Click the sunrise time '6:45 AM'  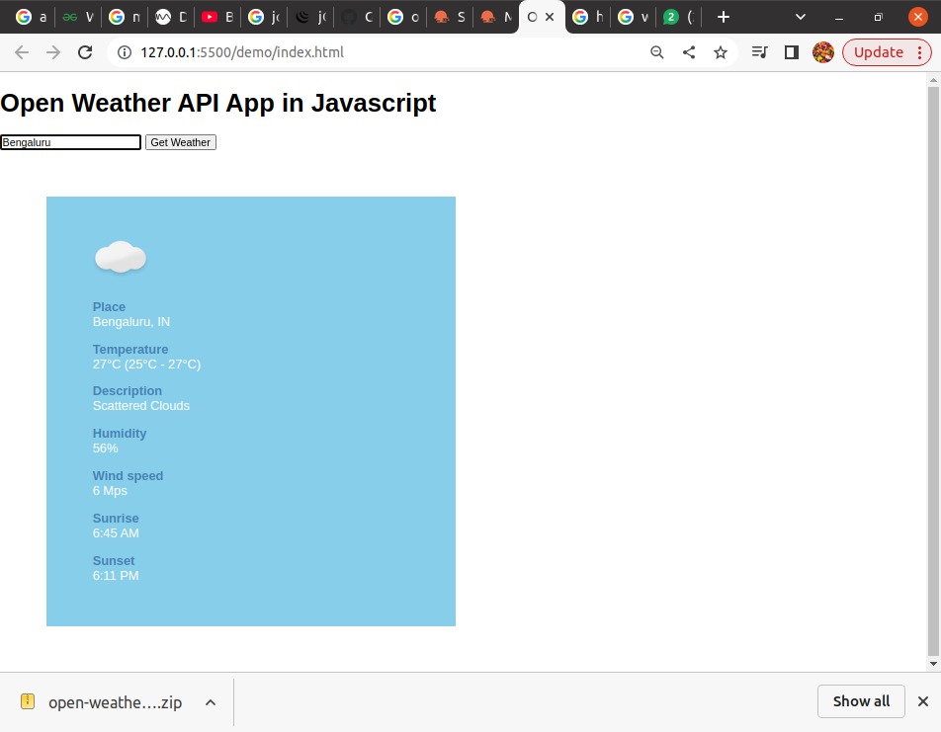(x=116, y=532)
